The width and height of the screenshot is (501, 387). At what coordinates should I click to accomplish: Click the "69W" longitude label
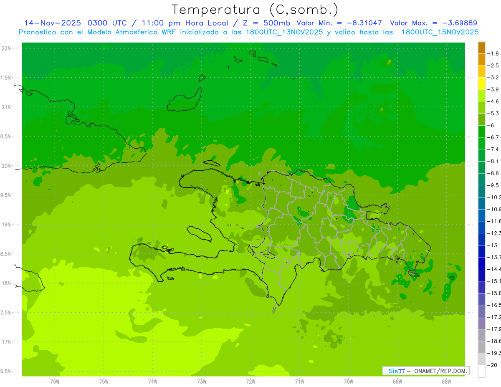397,381
